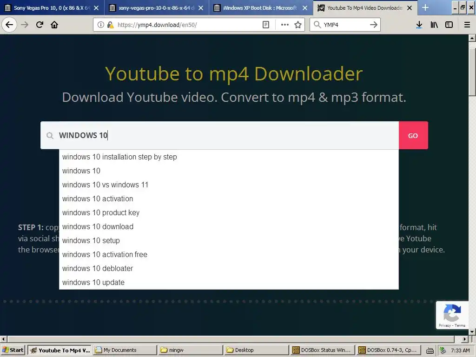
Task: Choose suggestion windows 10 installation step by step
Action: coord(229,157)
